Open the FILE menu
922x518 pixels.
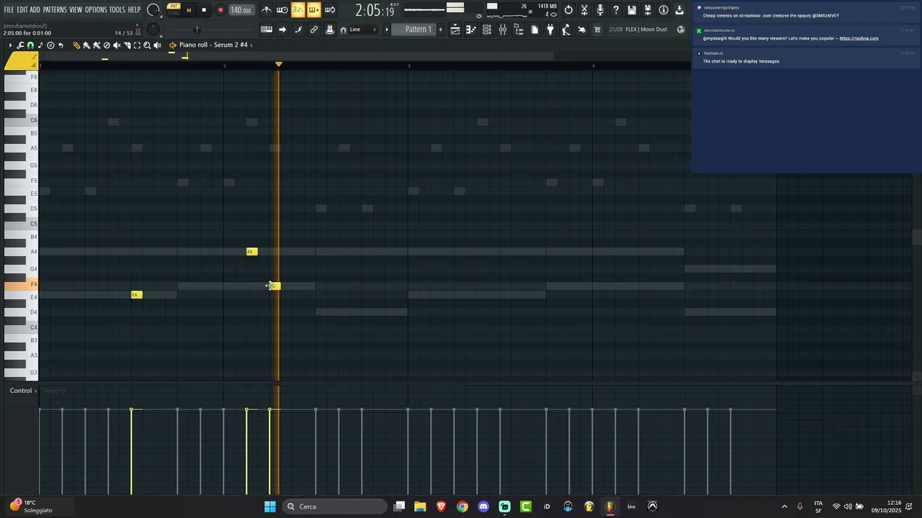coord(9,10)
